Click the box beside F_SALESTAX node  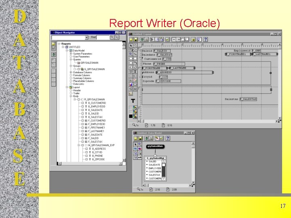82,142
